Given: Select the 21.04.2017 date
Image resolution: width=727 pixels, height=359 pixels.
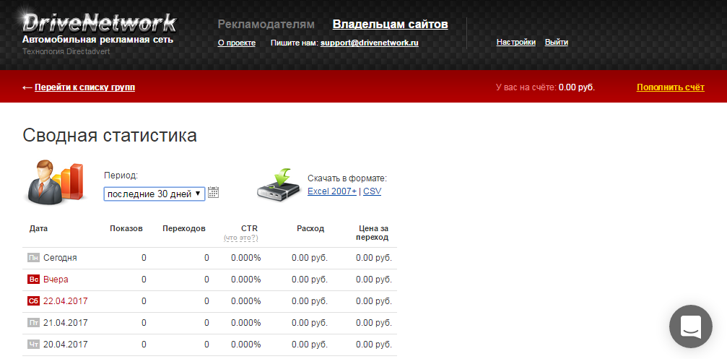Looking at the screenshot, I should pyautogui.click(x=66, y=323).
